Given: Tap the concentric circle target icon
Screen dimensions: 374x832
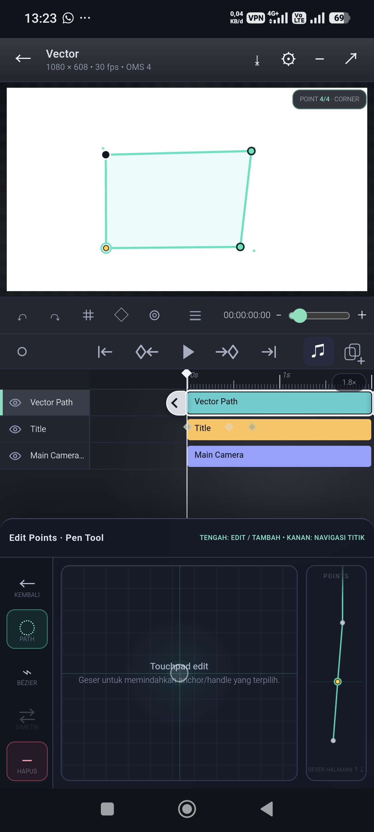Looking at the screenshot, I should click(154, 315).
